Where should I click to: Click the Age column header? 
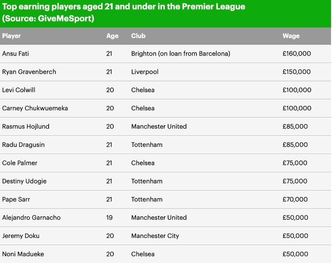[112, 36]
